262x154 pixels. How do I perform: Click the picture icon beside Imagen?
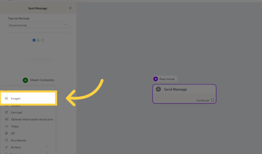(7, 98)
